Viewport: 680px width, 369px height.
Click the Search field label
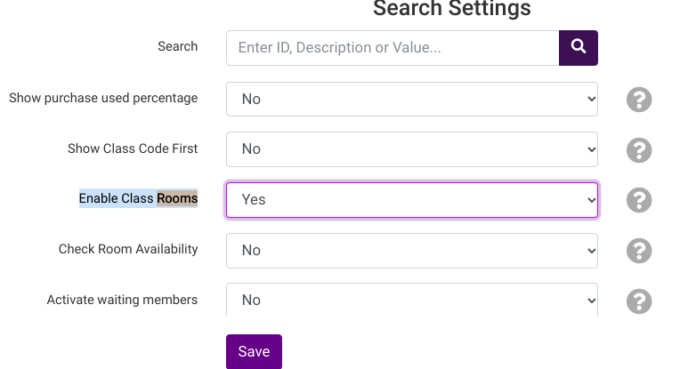click(177, 46)
